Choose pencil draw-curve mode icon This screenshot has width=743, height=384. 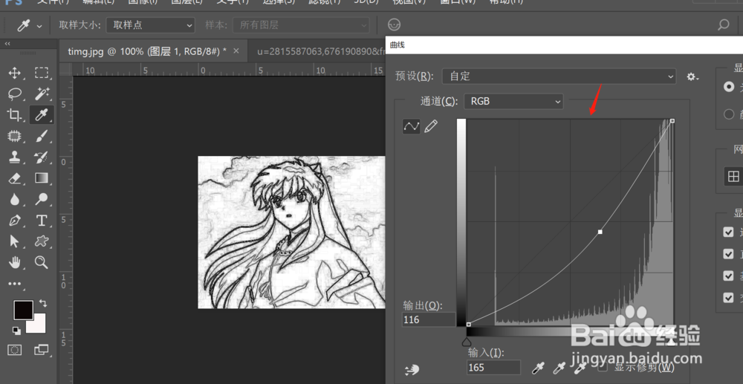431,126
